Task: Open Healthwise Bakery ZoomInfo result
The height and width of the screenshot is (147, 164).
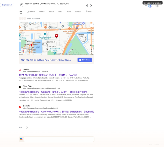Action: coord(56,112)
